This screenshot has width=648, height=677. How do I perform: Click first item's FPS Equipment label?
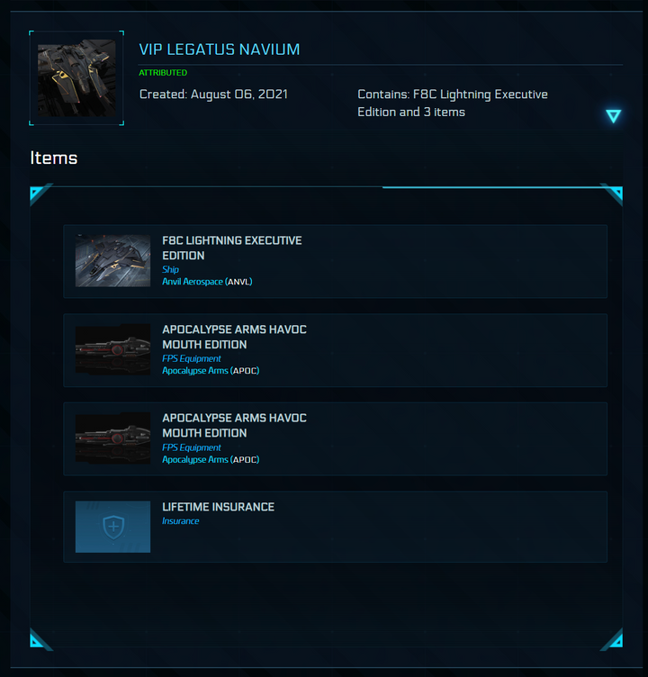click(191, 358)
